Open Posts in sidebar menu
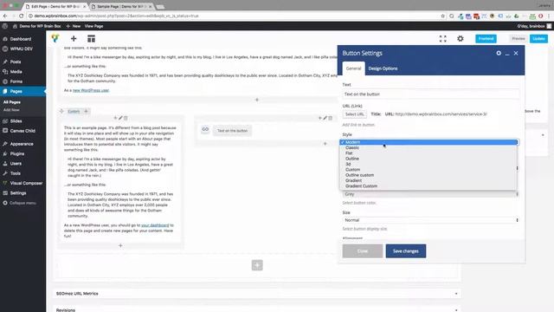Viewport: 554px width, 312px height. (x=16, y=62)
